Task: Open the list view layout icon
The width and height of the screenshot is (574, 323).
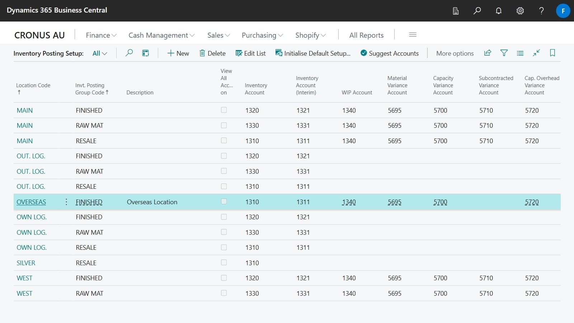Action: (x=520, y=53)
